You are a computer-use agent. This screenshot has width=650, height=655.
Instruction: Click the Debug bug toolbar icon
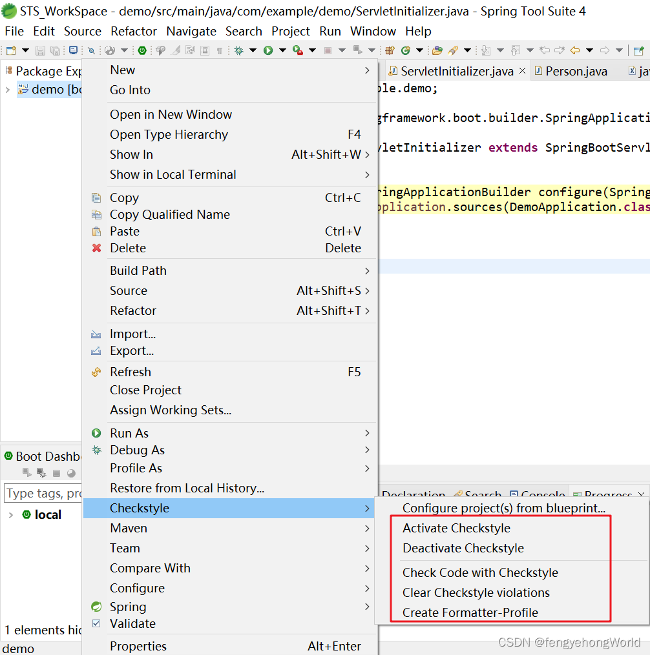[239, 50]
